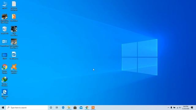The height and width of the screenshot is (110, 196).
Task: Select Google Chrome desktop shortcut
Action: point(5,69)
